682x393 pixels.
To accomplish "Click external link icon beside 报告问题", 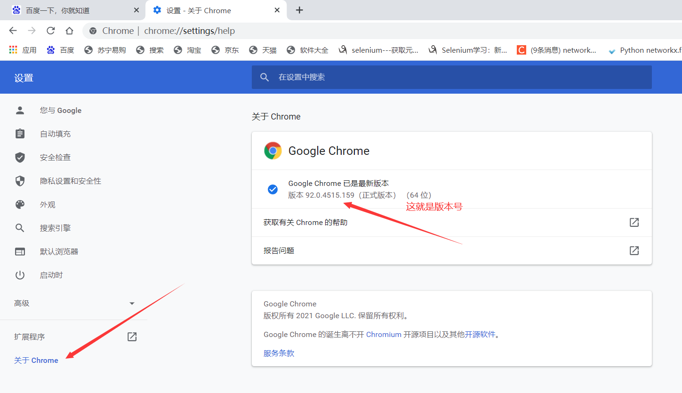I will (x=634, y=250).
